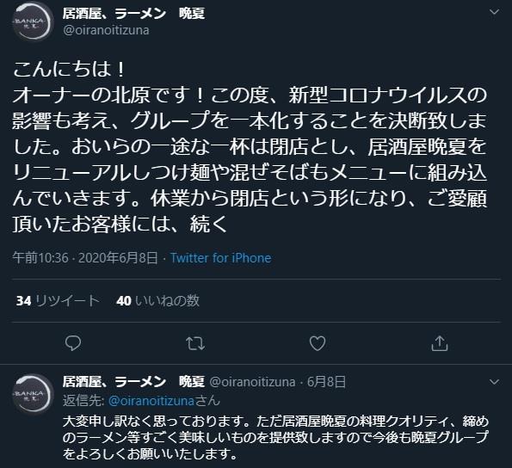This screenshot has height=468, width=512.
Task: Open main tweet author name 居酒屋、ラーメン 晩夏
Action: point(133,14)
